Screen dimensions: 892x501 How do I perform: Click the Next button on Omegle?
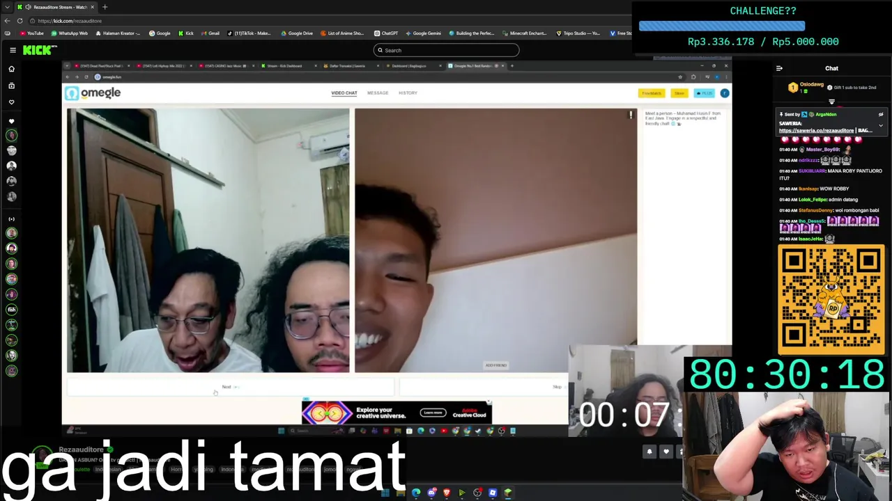(x=230, y=387)
